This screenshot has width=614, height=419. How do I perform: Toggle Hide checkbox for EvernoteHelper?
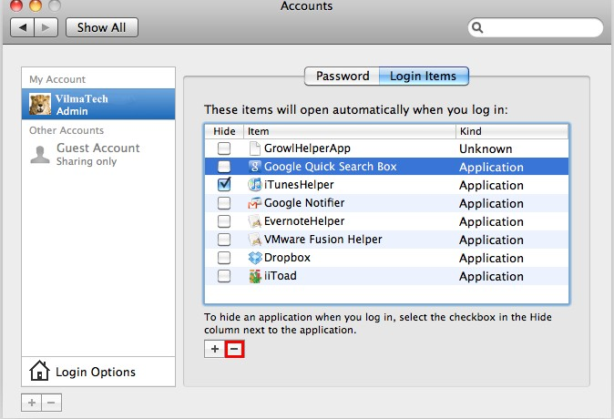[x=224, y=221]
